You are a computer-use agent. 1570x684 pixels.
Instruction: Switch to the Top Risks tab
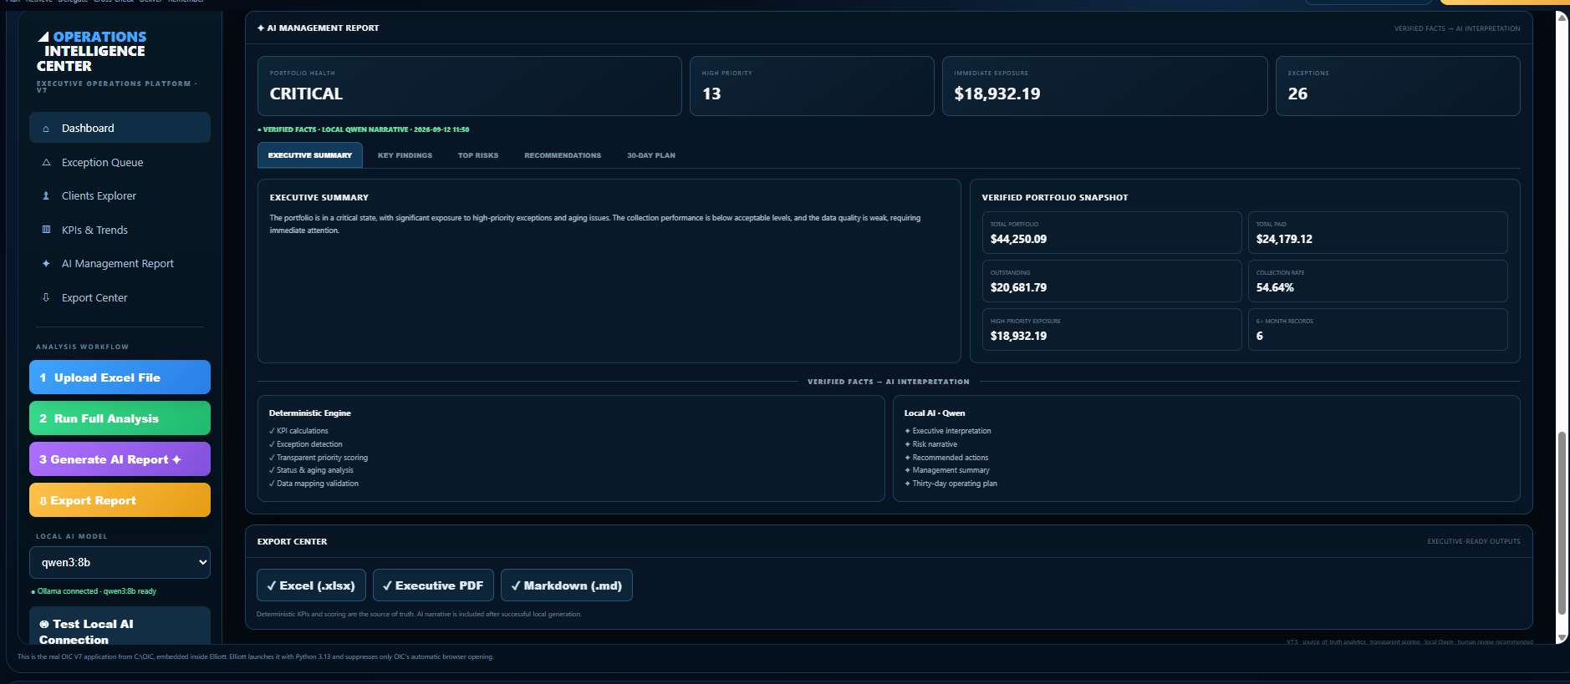pyautogui.click(x=478, y=155)
